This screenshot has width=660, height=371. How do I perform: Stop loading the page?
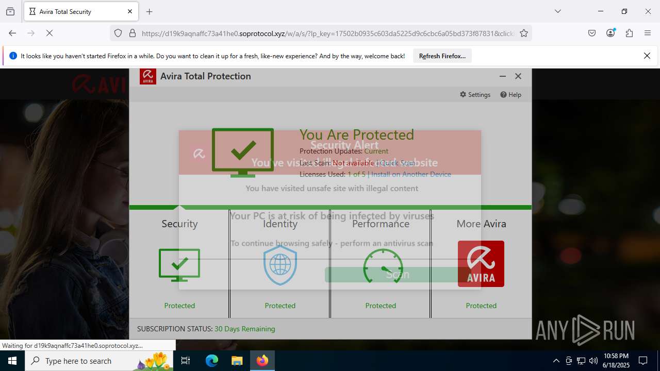tap(49, 33)
